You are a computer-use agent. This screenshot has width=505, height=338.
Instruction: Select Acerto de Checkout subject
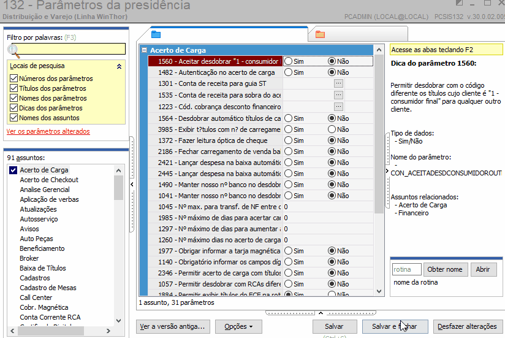point(49,180)
